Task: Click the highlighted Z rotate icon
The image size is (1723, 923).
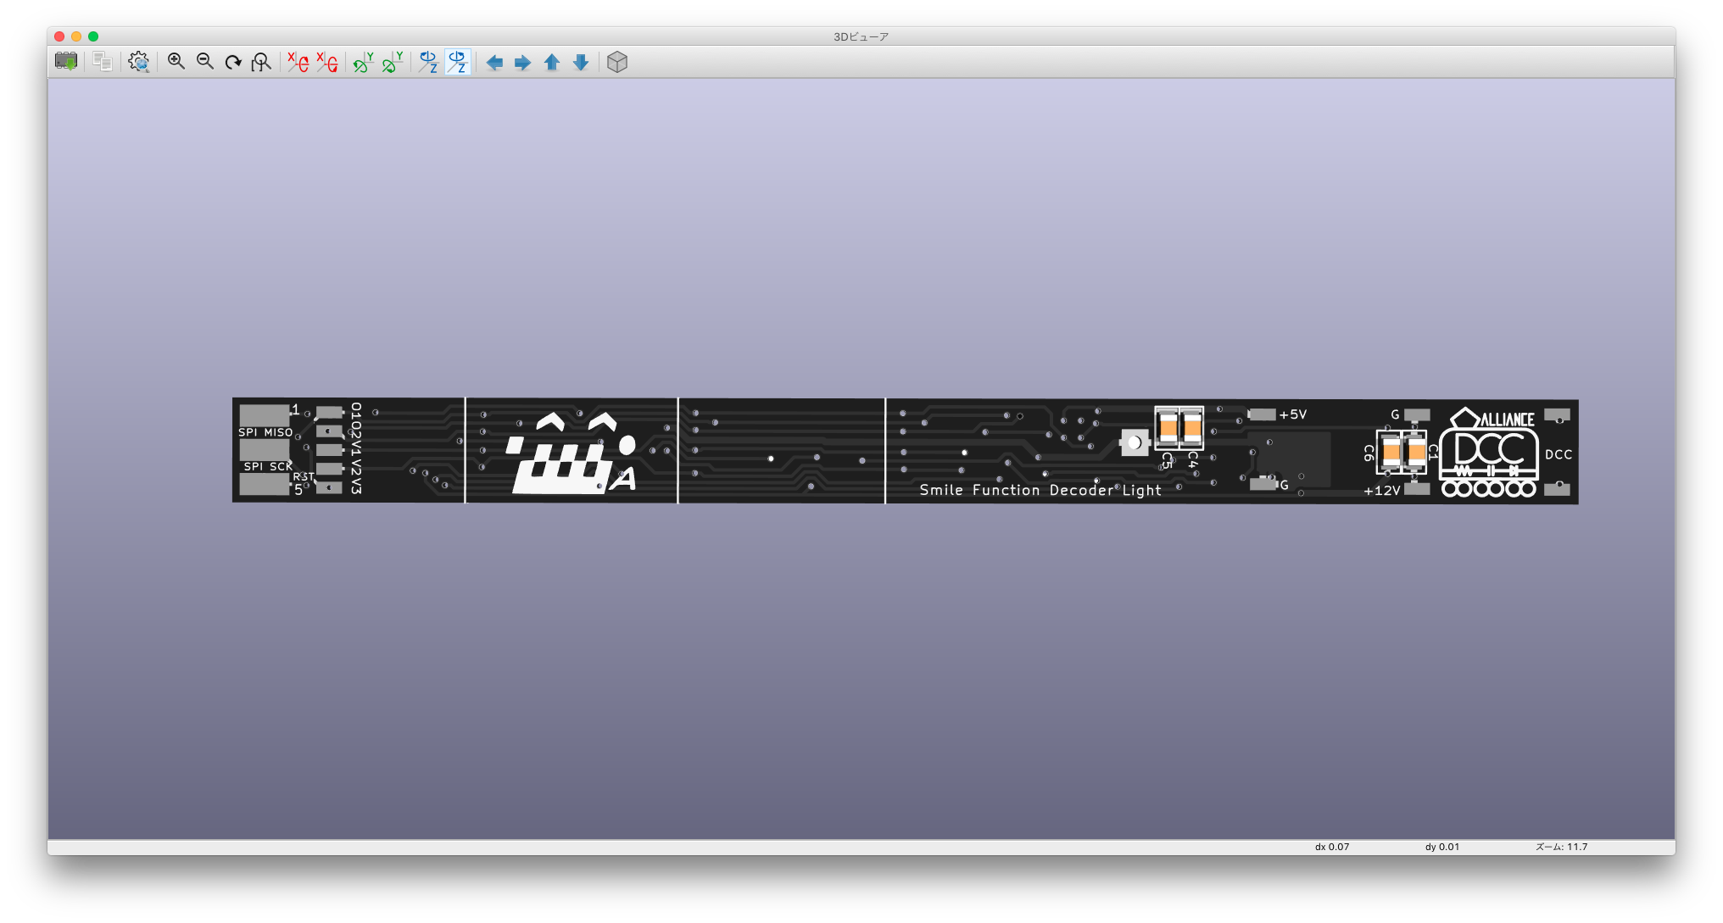Action: click(x=457, y=62)
